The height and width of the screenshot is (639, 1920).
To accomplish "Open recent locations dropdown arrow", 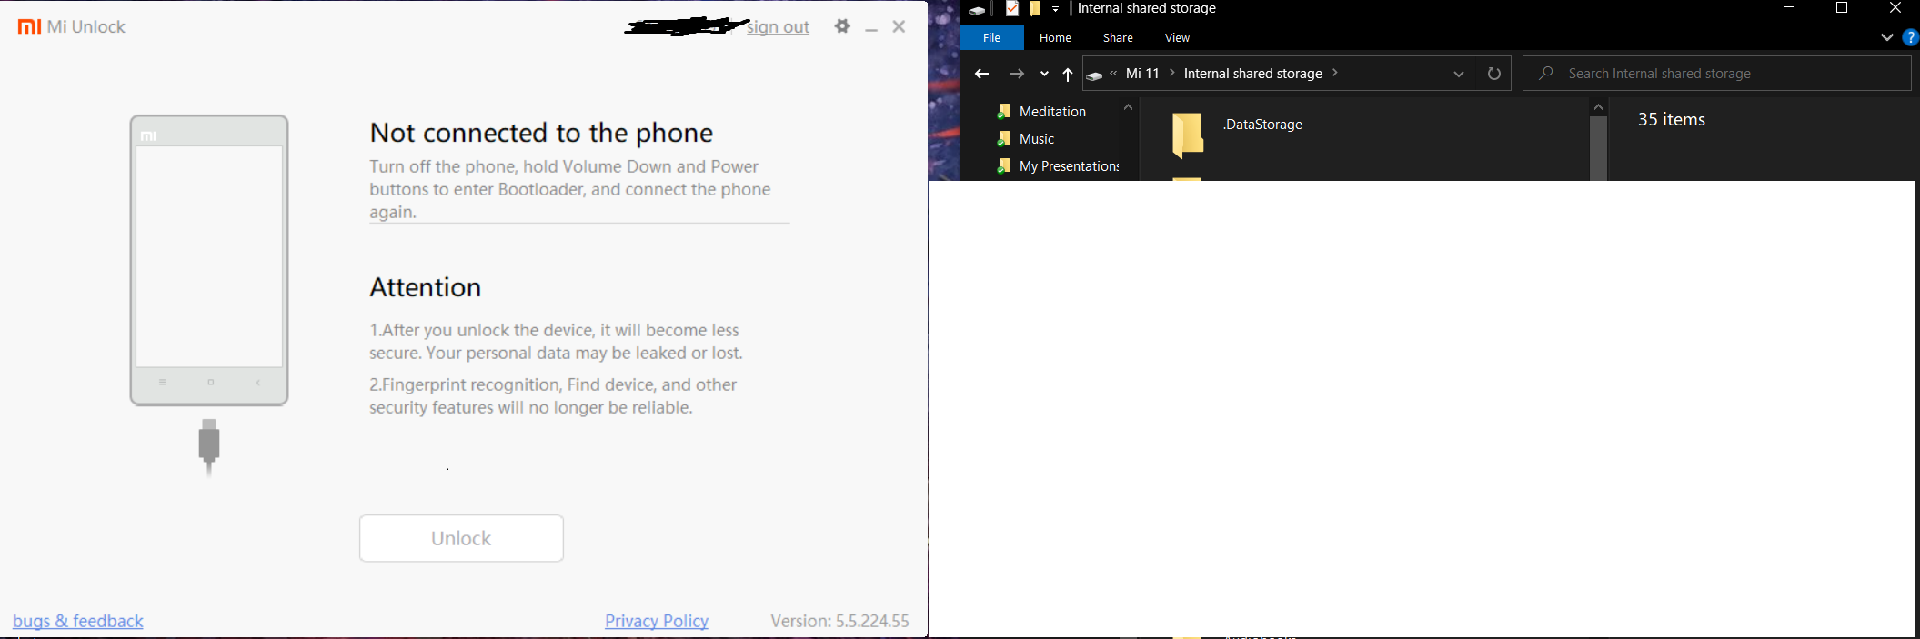I will click(1044, 74).
